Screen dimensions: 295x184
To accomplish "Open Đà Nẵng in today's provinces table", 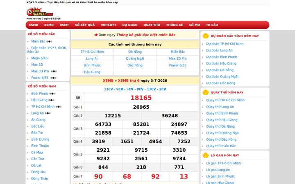I will (135, 52).
